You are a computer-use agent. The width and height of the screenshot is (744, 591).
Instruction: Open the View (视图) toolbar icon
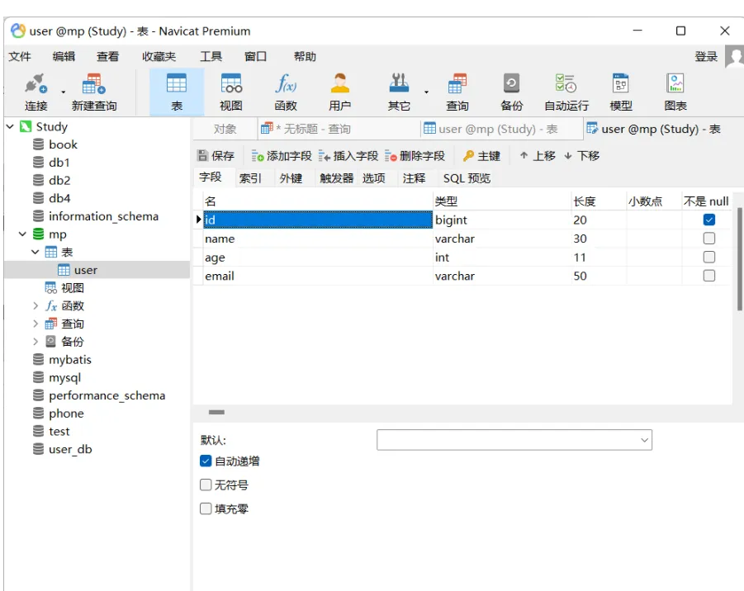click(x=231, y=92)
